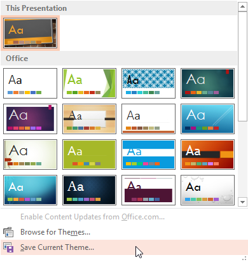Screen dimensions: 248x262
Task: Select the teal gradient Circuit theme
Action: tap(30, 190)
